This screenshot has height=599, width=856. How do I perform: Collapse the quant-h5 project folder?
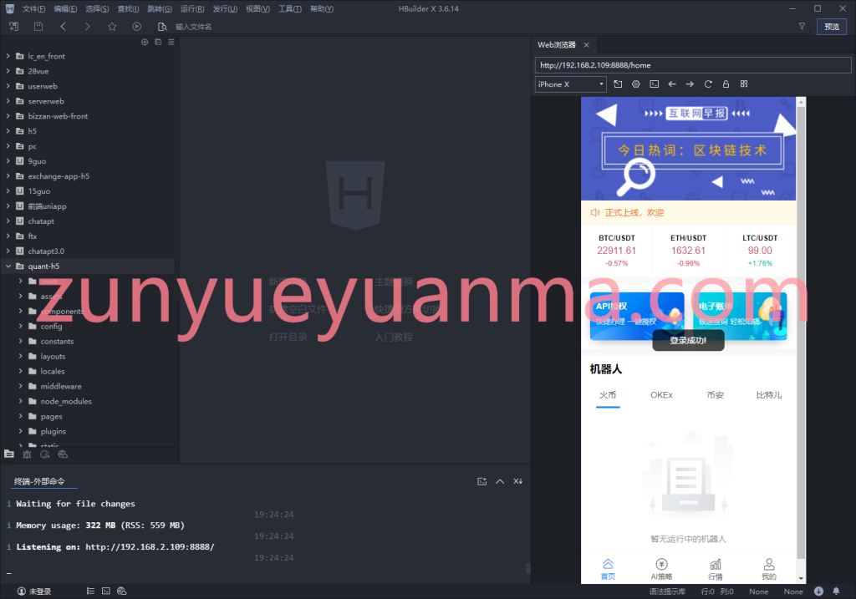[x=8, y=267]
